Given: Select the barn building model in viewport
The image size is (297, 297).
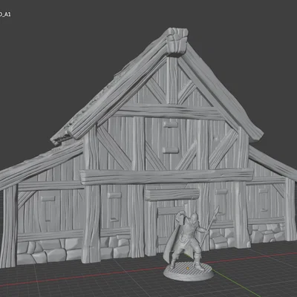Looking at the screenshot, I should 148,148.
